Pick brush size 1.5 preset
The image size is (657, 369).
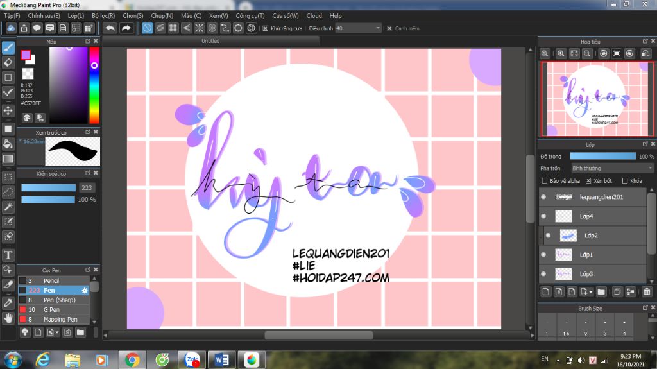566,326
